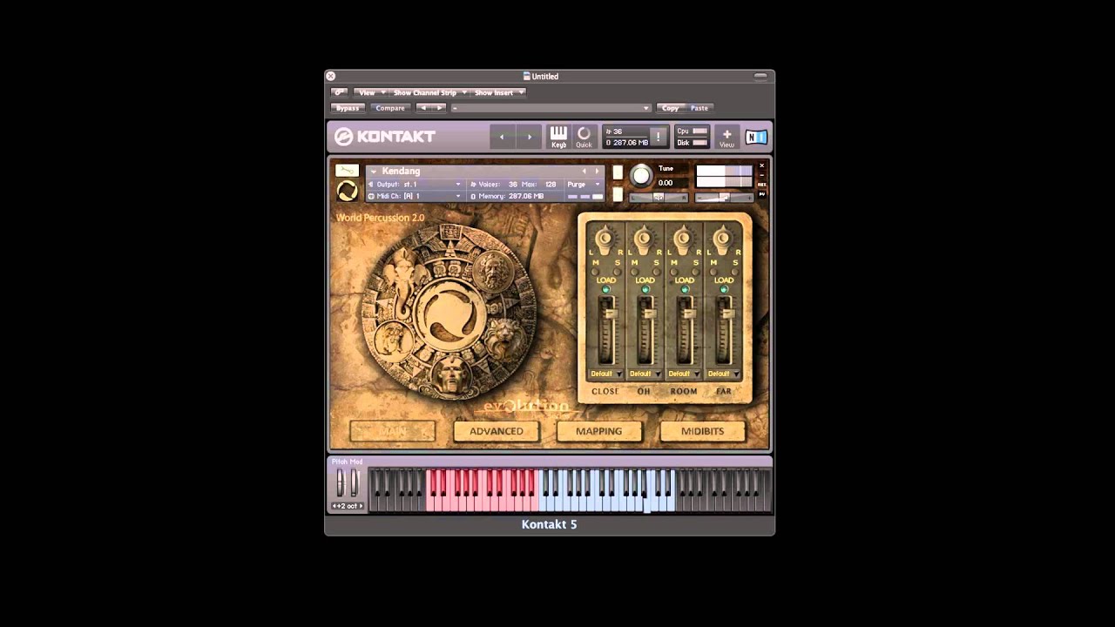Screen dimensions: 1115x627
Task: Toggle LOAD light for ROOM mic
Action: pos(685,289)
